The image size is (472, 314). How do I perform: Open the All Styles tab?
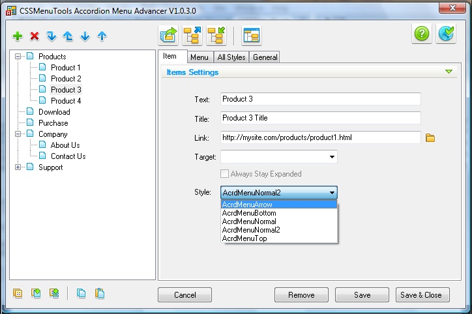(231, 57)
